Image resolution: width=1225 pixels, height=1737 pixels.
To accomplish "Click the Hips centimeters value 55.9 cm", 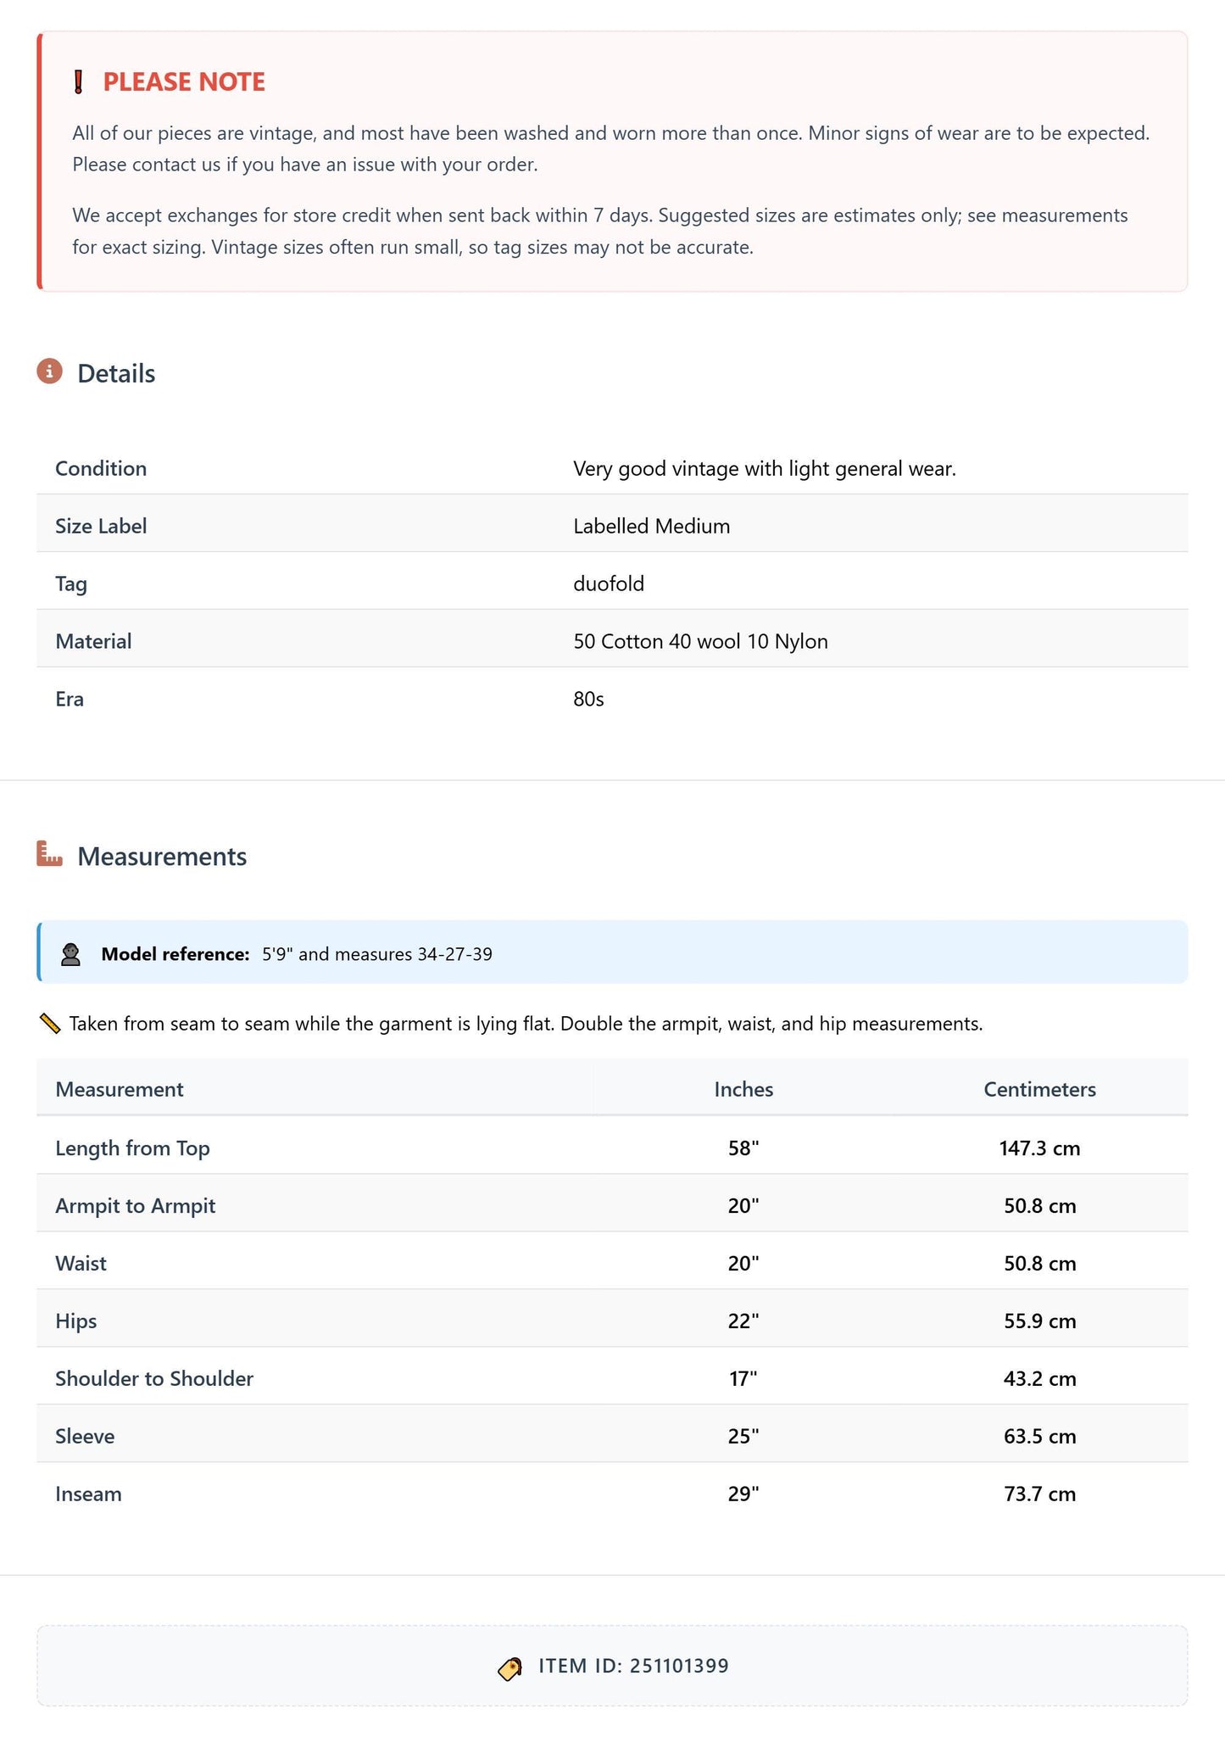I will 1039,1321.
